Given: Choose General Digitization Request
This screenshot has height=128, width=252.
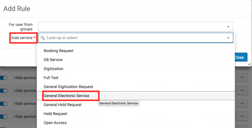Looking at the screenshot, I should [x=68, y=86].
